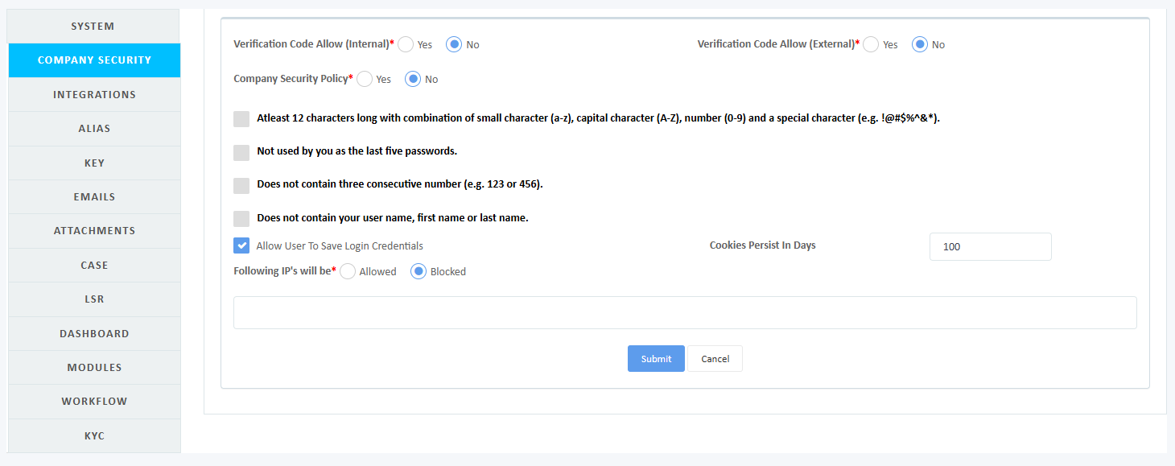1175x466 pixels.
Task: Focus the Cookies Persist In Days field
Action: tap(990, 246)
